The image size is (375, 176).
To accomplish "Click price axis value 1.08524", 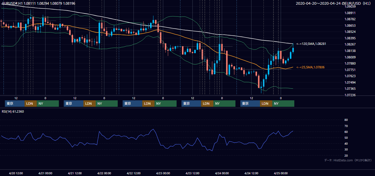I will pos(350,32).
